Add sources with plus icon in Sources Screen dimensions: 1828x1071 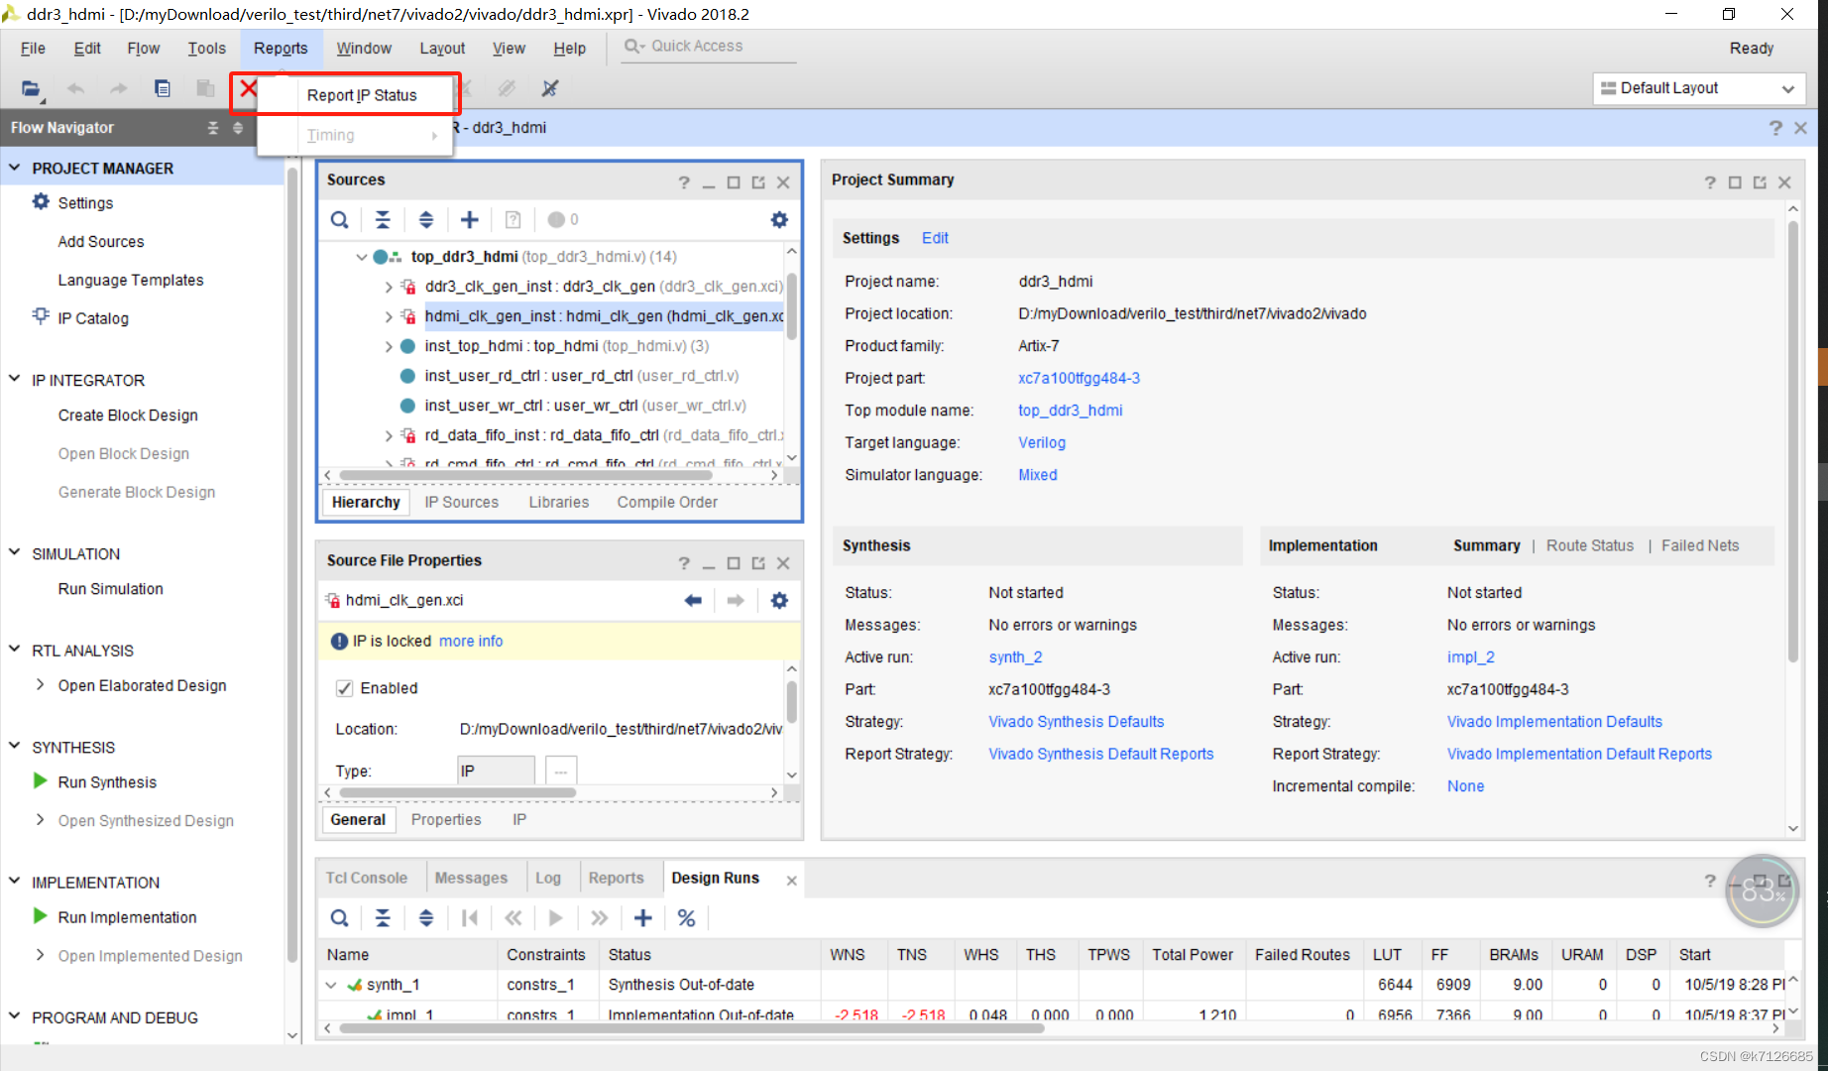click(x=470, y=220)
